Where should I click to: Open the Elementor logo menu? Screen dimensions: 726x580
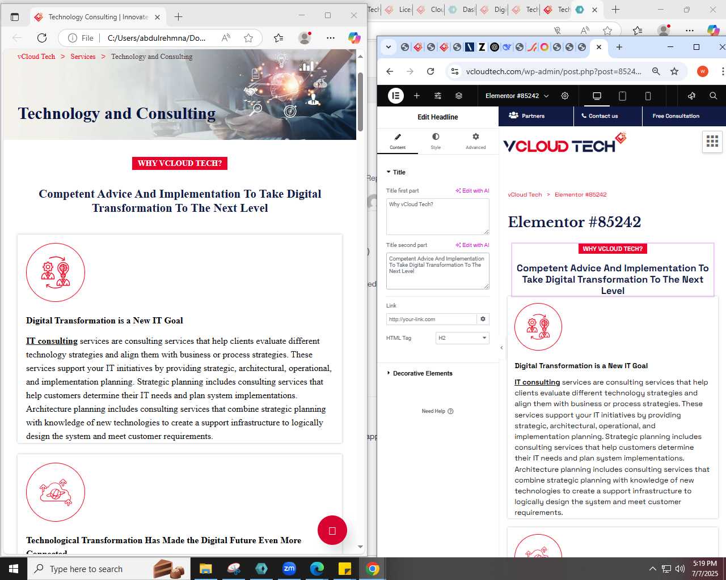[x=396, y=96]
